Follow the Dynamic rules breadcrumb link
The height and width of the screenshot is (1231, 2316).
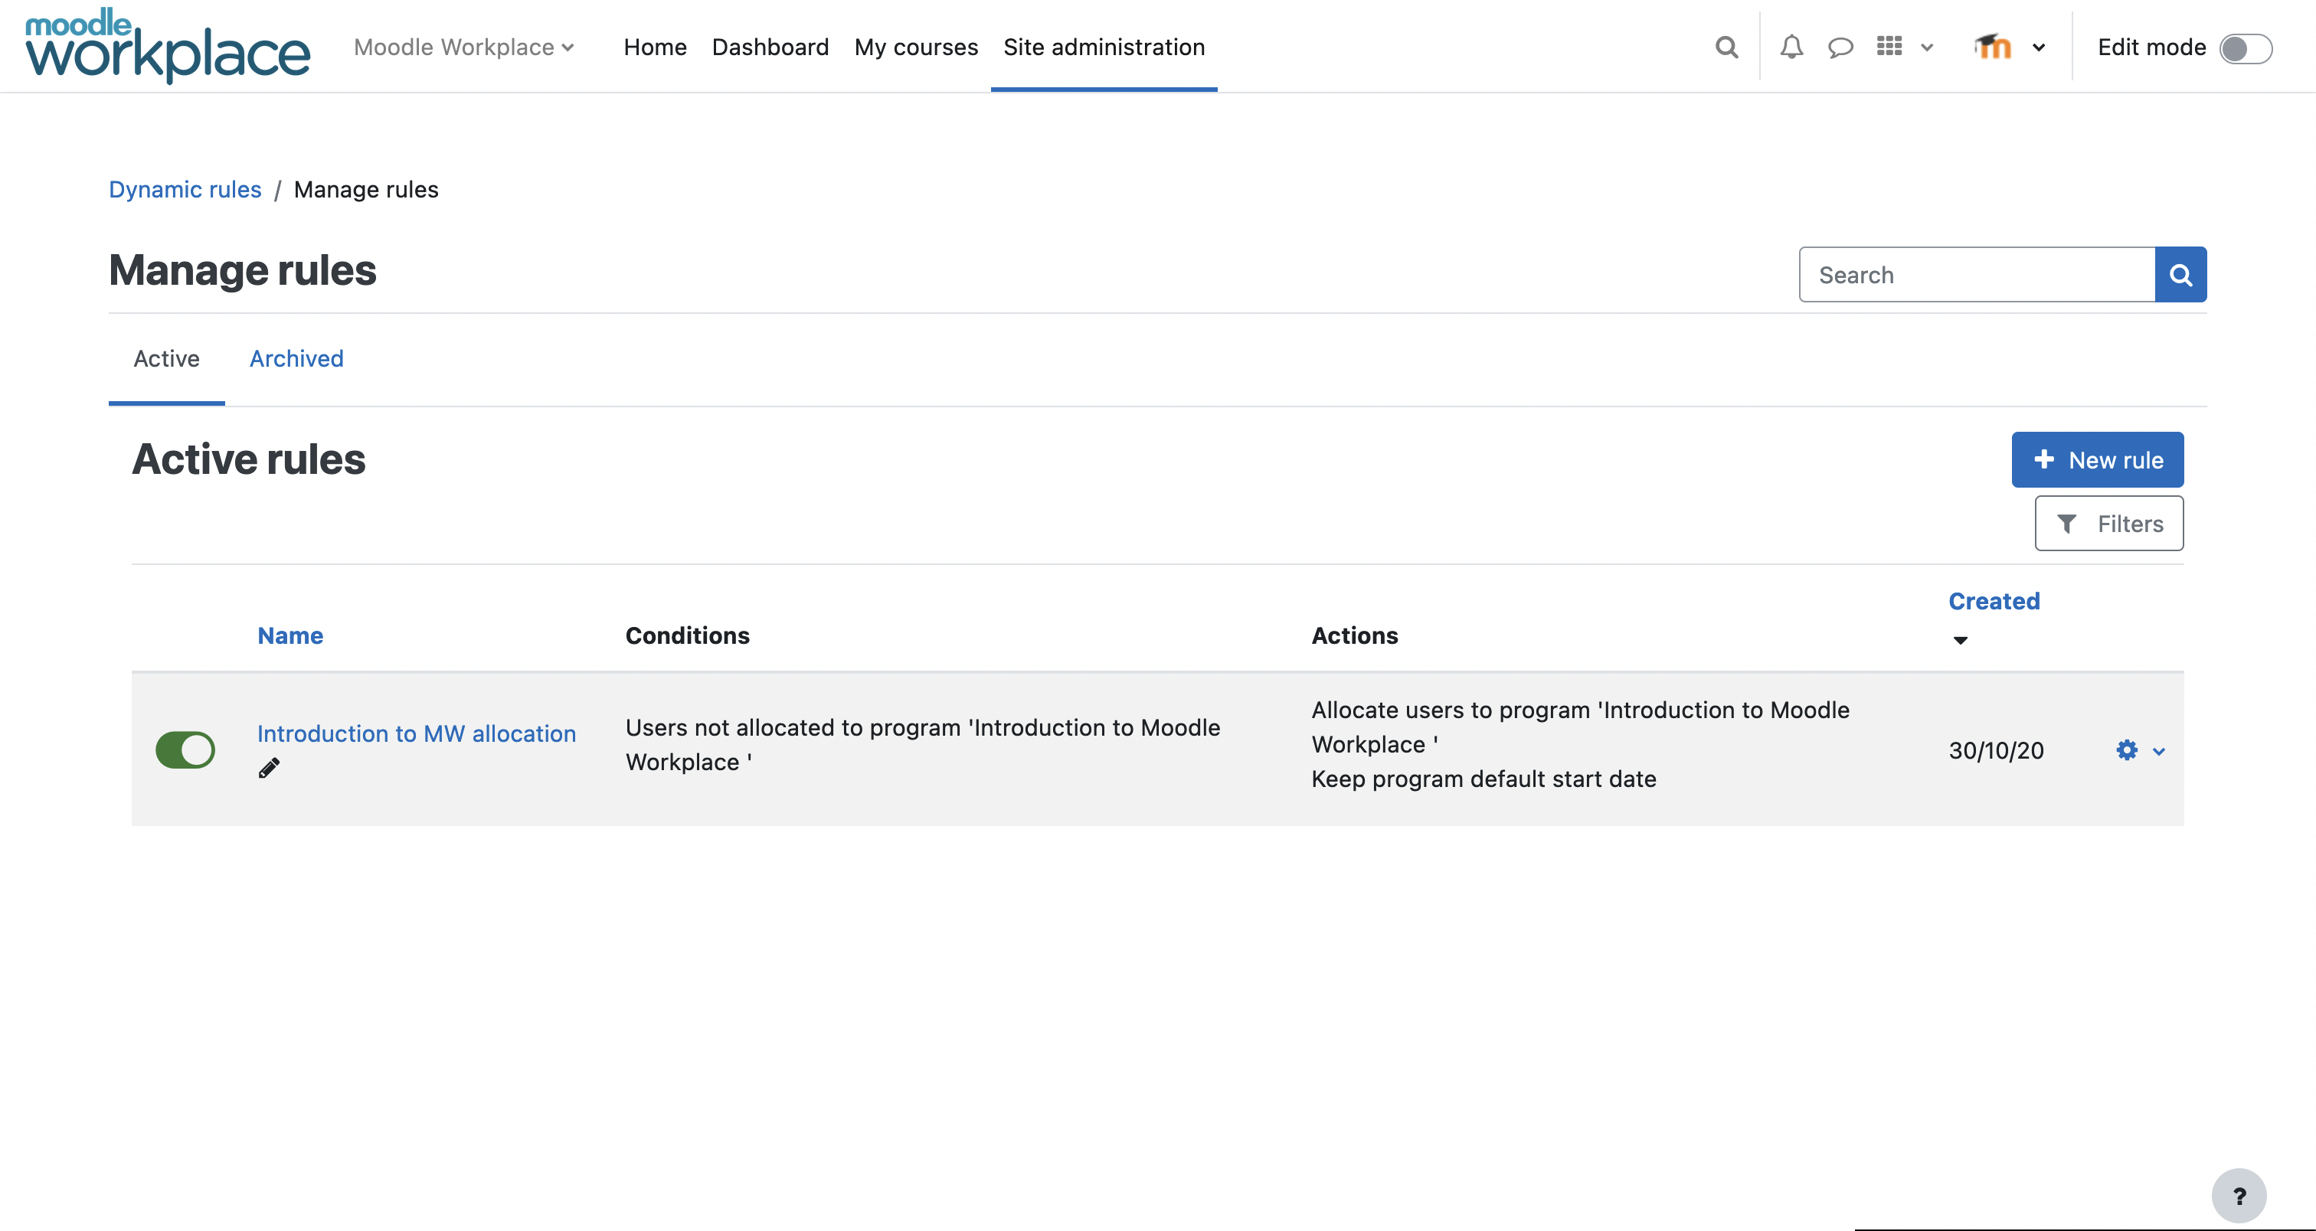pyautogui.click(x=185, y=188)
